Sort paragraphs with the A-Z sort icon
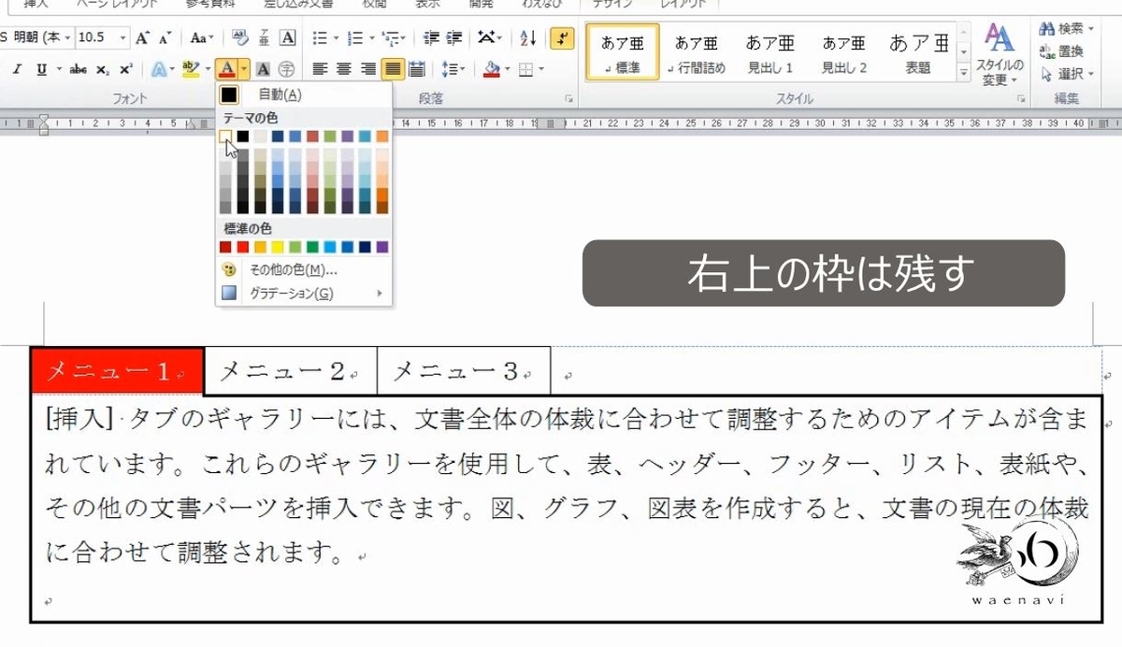1122x647 pixels. coord(527,39)
